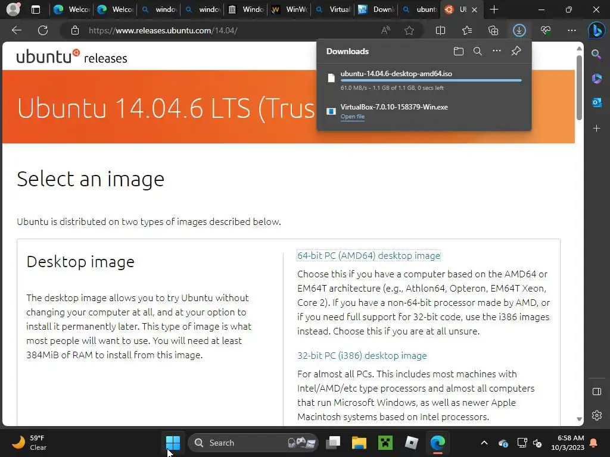
Task: Show hidden system tray icons
Action: pyautogui.click(x=484, y=443)
